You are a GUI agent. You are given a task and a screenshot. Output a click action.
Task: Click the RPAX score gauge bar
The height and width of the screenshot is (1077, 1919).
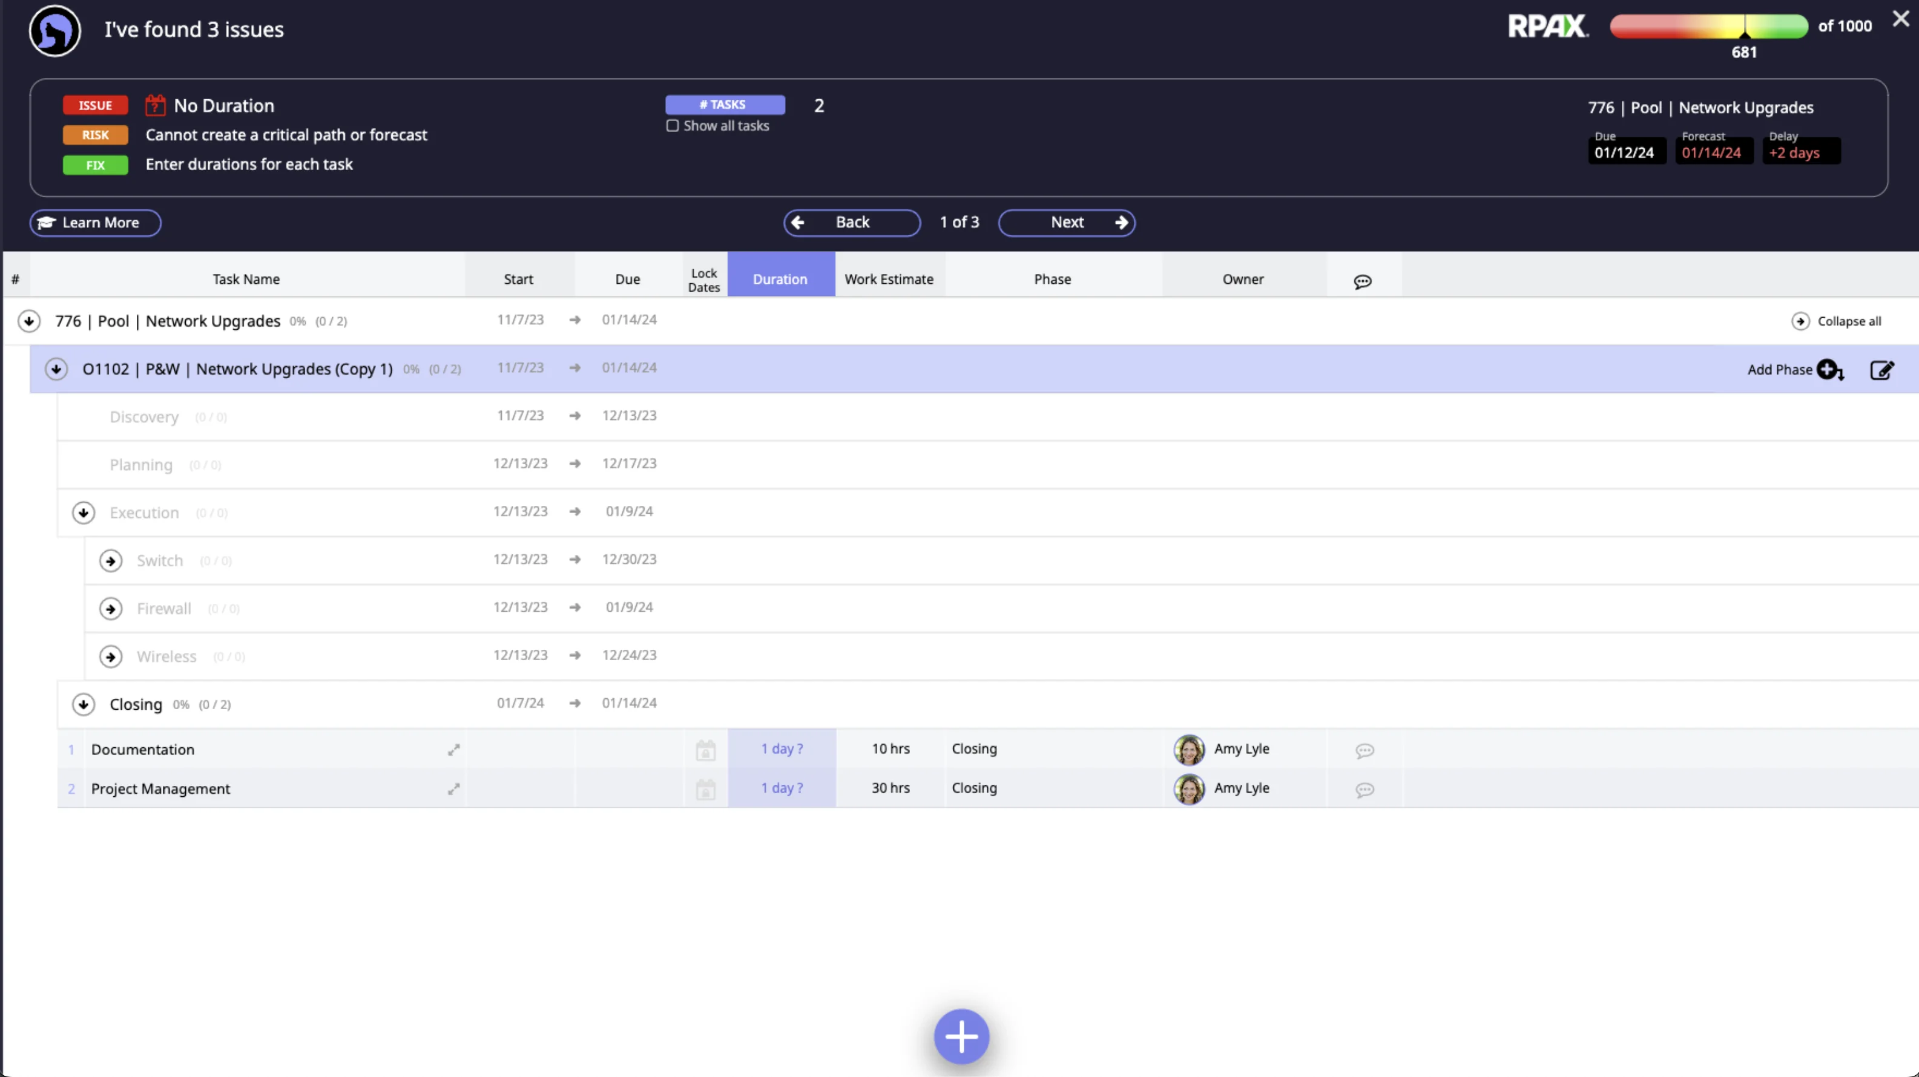(1708, 26)
